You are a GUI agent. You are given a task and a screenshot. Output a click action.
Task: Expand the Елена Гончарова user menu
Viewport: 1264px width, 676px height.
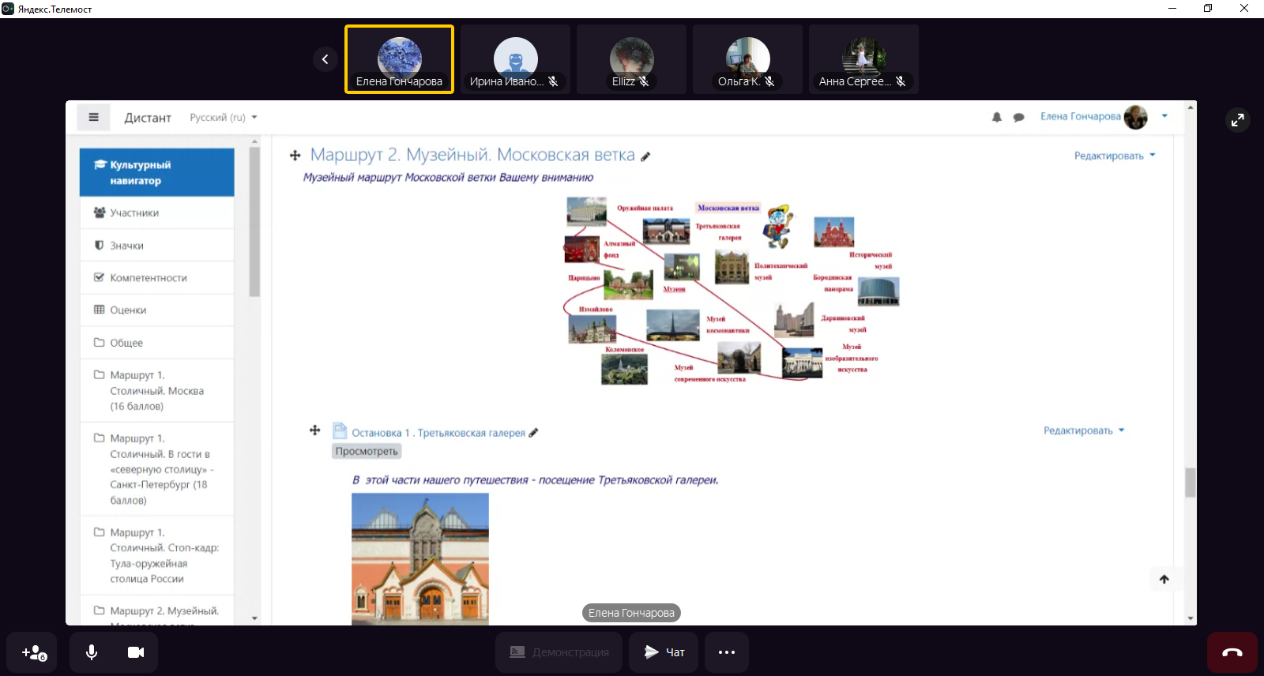tap(1164, 116)
